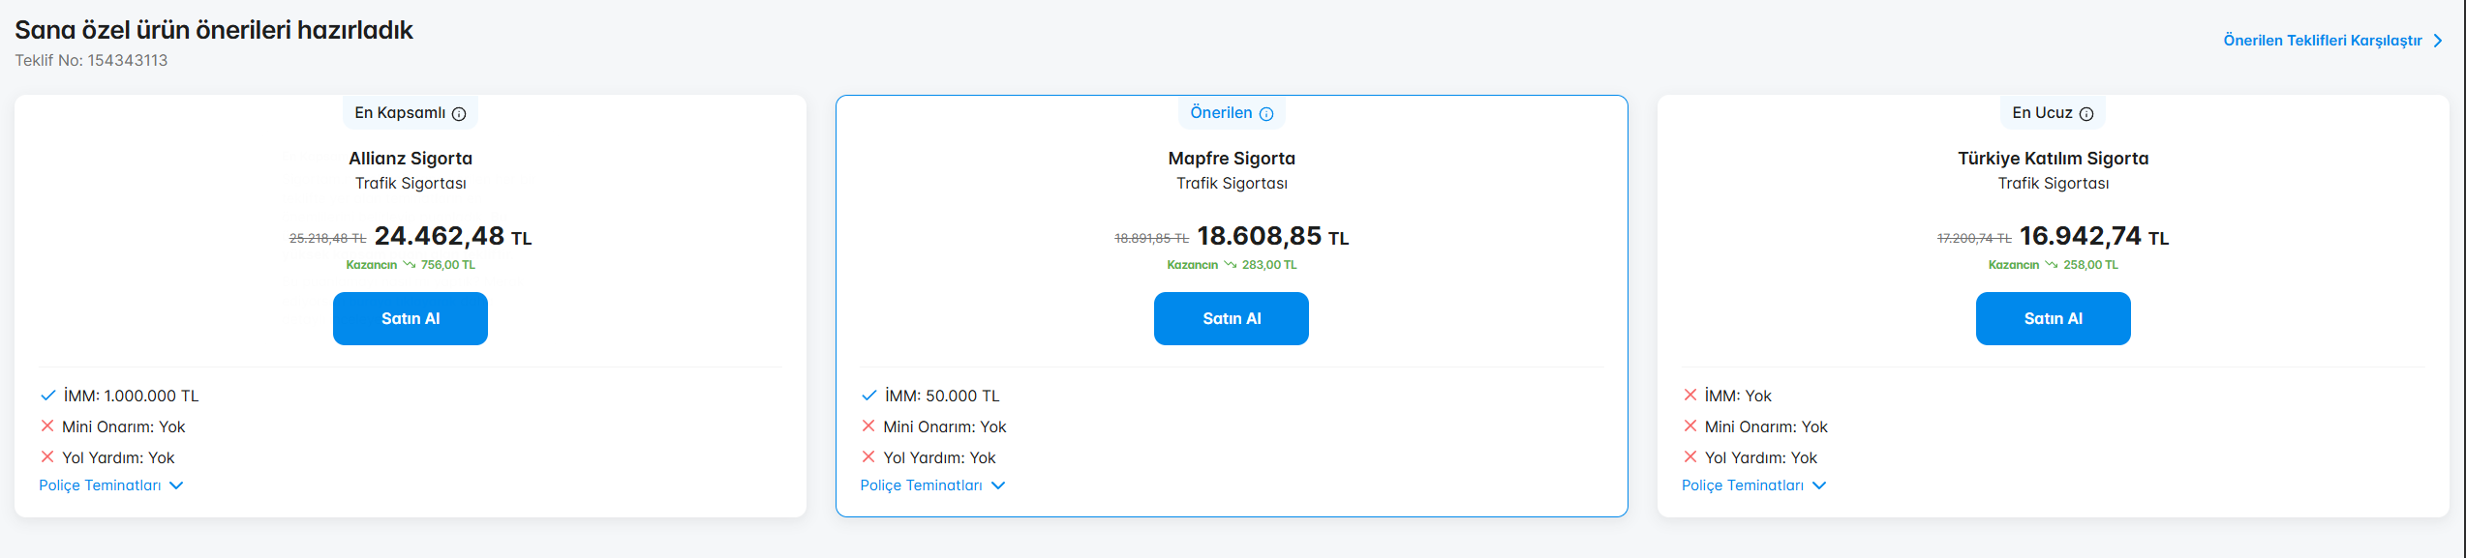Click the info icon next to En Ucuz
The image size is (2466, 558).
[2086, 114]
